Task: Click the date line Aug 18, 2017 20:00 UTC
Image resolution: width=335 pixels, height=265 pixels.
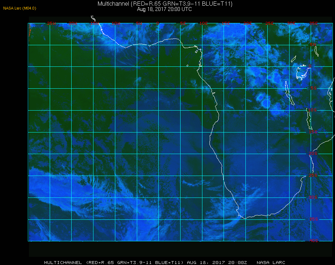Action: [164, 9]
